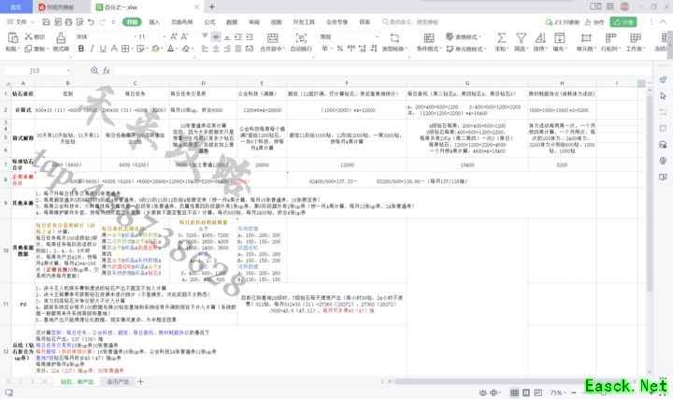Click the Filter funnel icon

[522, 37]
